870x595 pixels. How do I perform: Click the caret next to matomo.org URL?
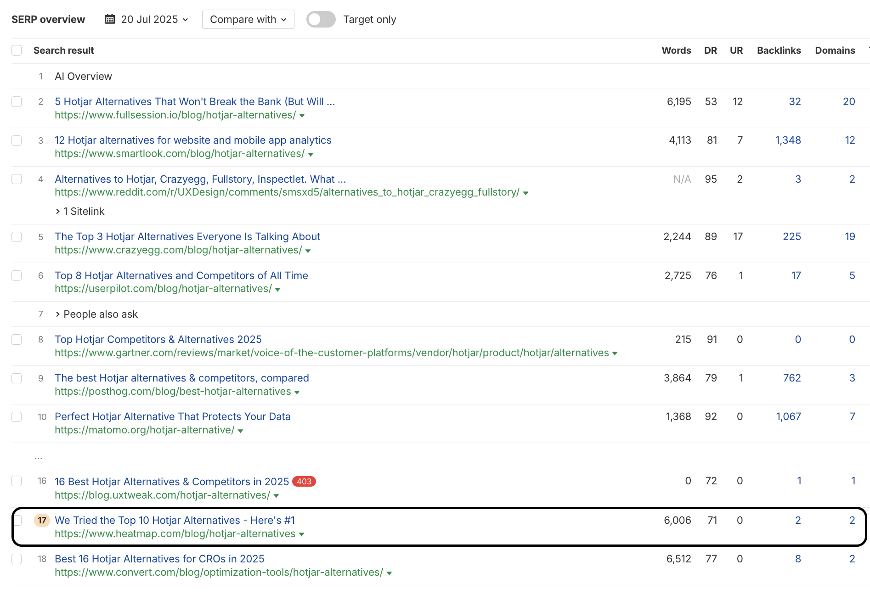tap(241, 431)
